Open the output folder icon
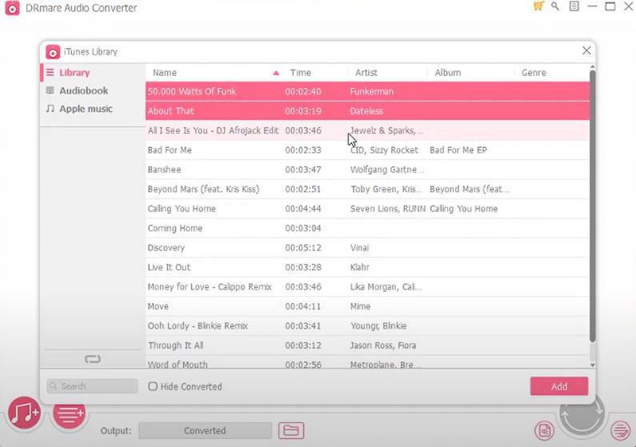The width and height of the screenshot is (636, 447). tap(291, 430)
